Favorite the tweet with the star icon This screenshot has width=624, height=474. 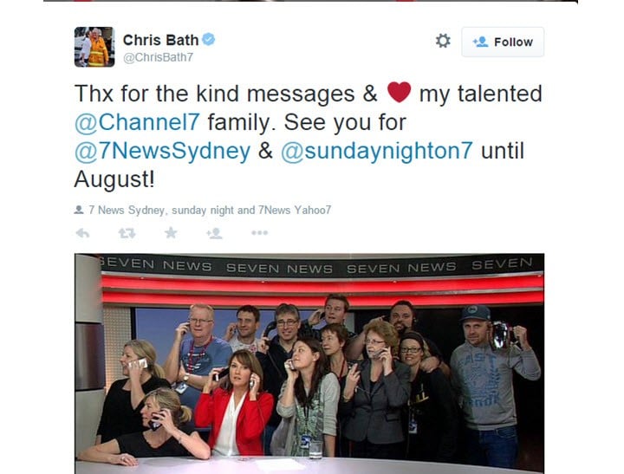[x=171, y=232]
